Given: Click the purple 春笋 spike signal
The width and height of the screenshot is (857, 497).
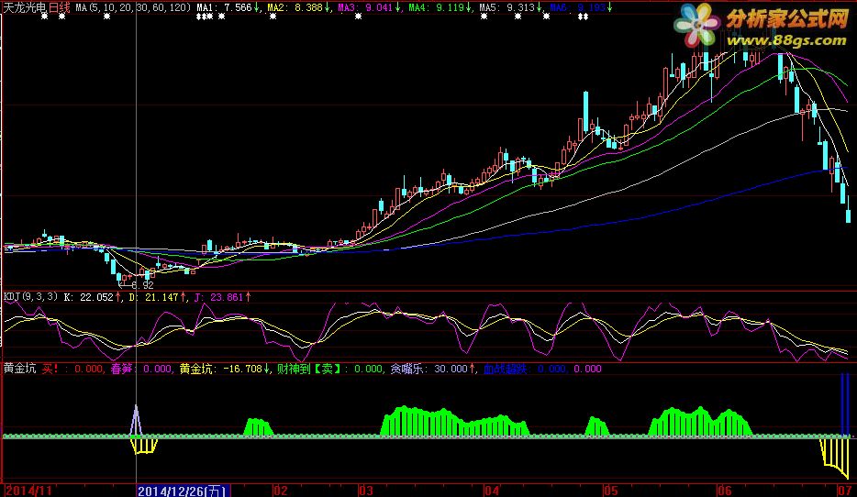Looking at the screenshot, I should 136,420.
